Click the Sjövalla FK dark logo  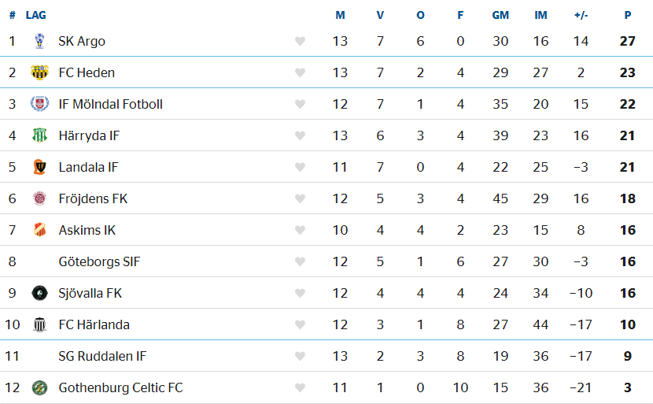pos(39,293)
